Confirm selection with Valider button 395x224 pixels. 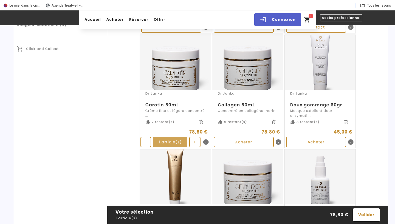click(366, 215)
